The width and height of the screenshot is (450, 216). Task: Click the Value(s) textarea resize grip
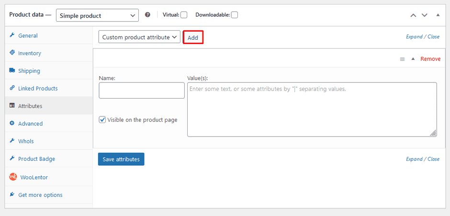433,133
